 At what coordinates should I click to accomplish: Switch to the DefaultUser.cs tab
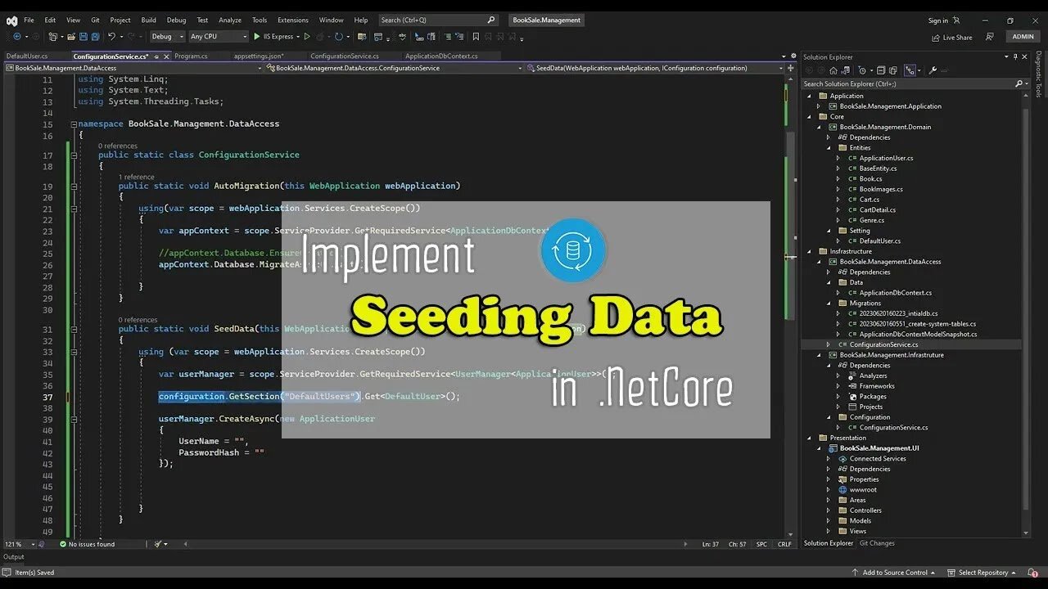click(x=27, y=56)
